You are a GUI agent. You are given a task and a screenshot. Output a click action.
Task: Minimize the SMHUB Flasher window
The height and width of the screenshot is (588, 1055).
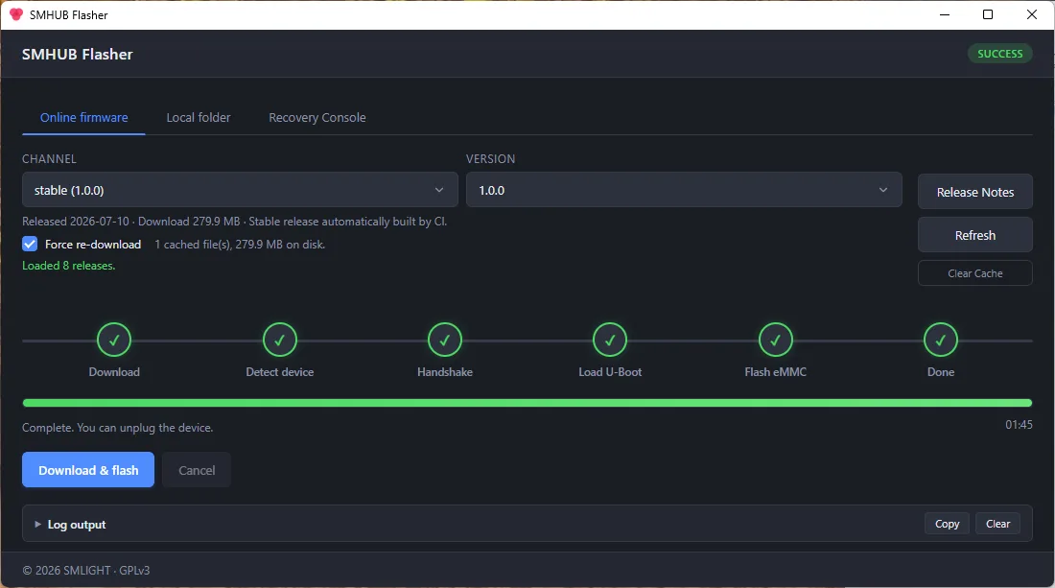(x=945, y=14)
